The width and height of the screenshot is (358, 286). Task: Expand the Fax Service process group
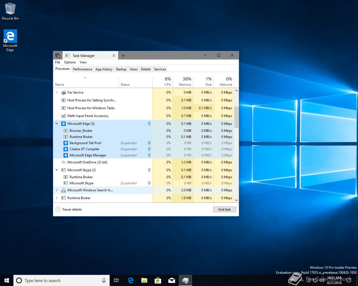click(x=57, y=92)
